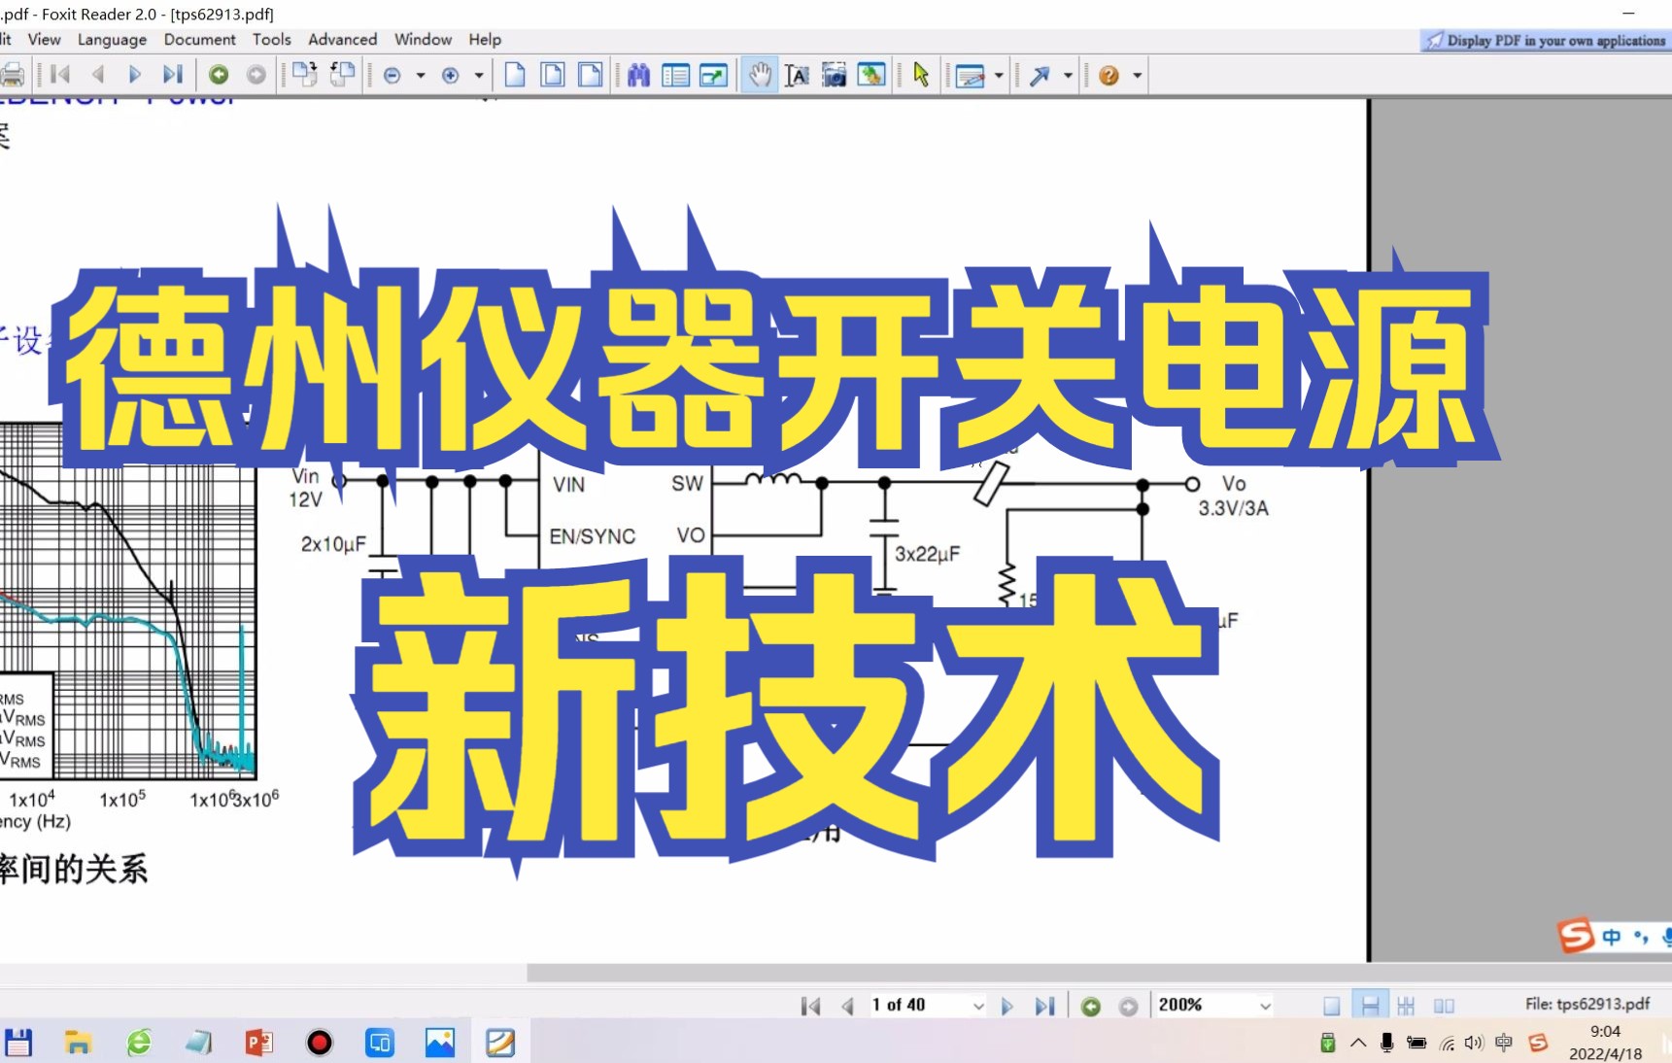Screen dimensions: 1672x1063
Task: Expand the Help icon dropdown arrow
Action: click(x=1137, y=75)
